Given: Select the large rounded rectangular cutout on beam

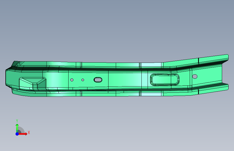Looking at the screenshot, I should coord(165,80).
